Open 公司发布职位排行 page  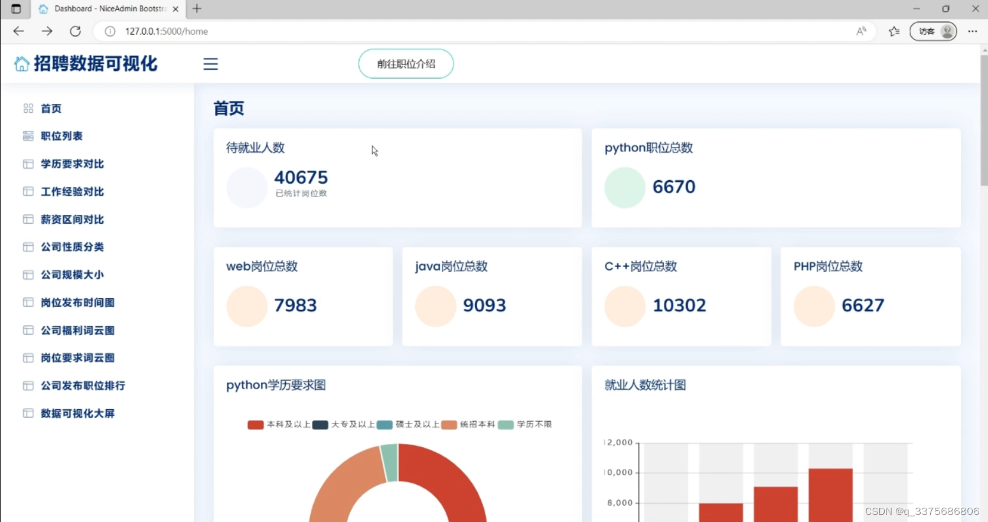pos(83,386)
